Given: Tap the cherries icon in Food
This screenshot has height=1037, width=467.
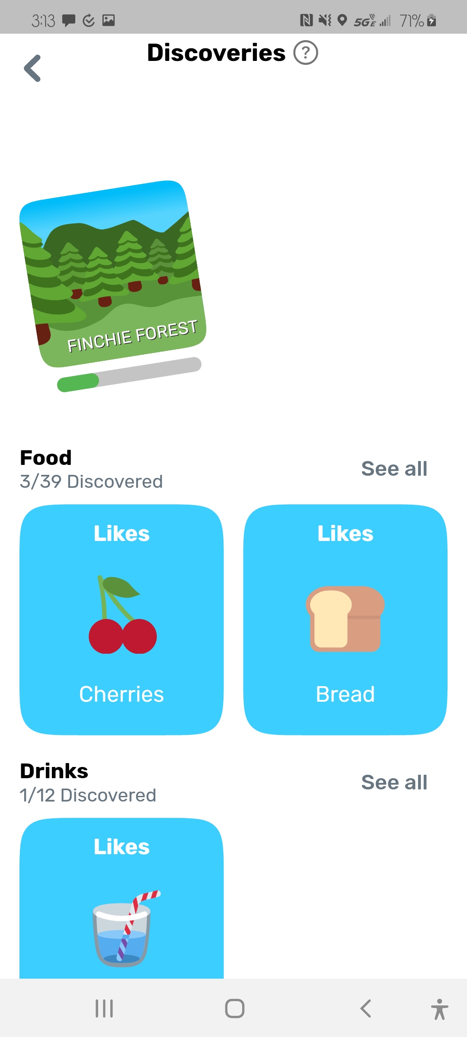Looking at the screenshot, I should pyautogui.click(x=122, y=615).
